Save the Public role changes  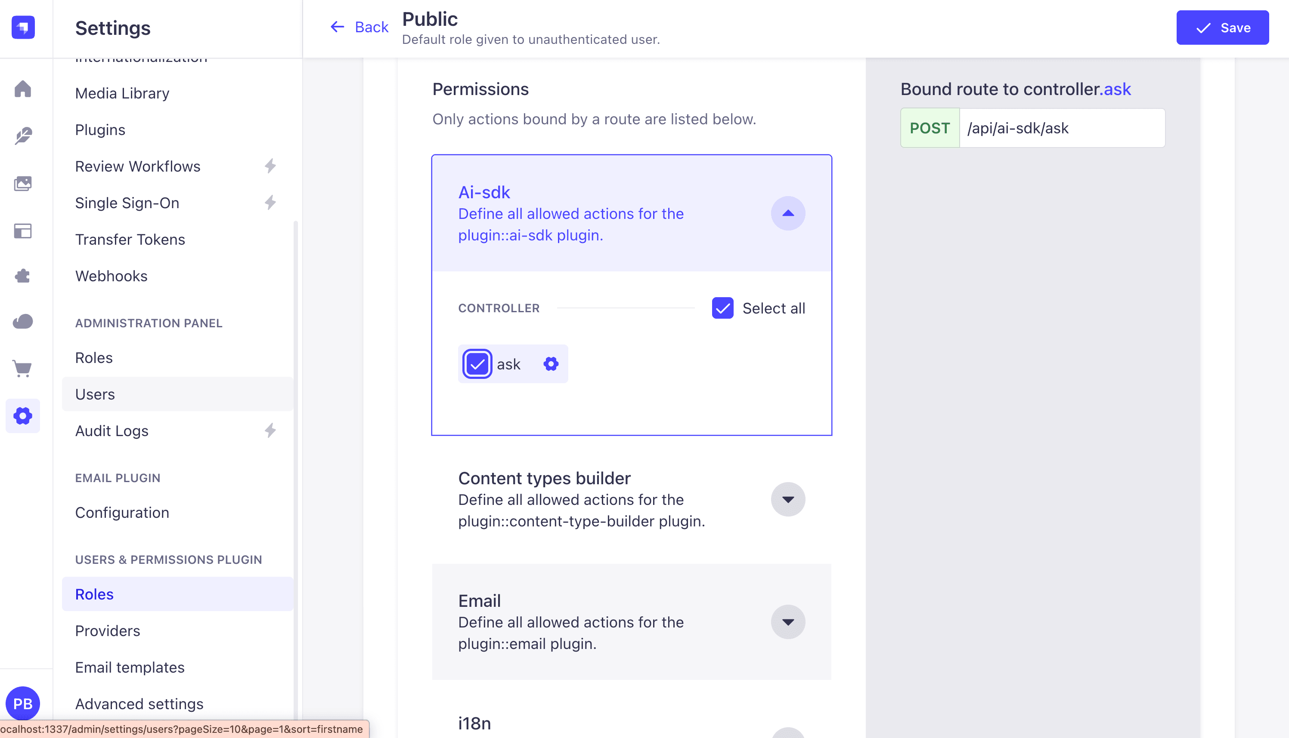click(x=1223, y=28)
